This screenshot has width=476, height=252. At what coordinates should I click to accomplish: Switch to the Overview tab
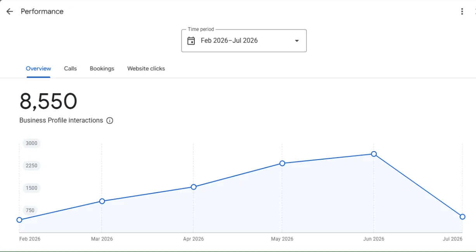coord(38,69)
